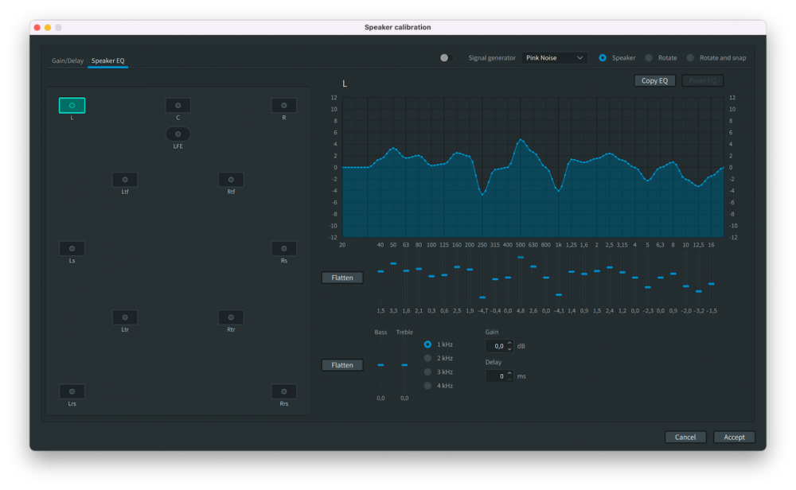
Task: Select the Rtr top rear speaker
Action: tap(231, 317)
